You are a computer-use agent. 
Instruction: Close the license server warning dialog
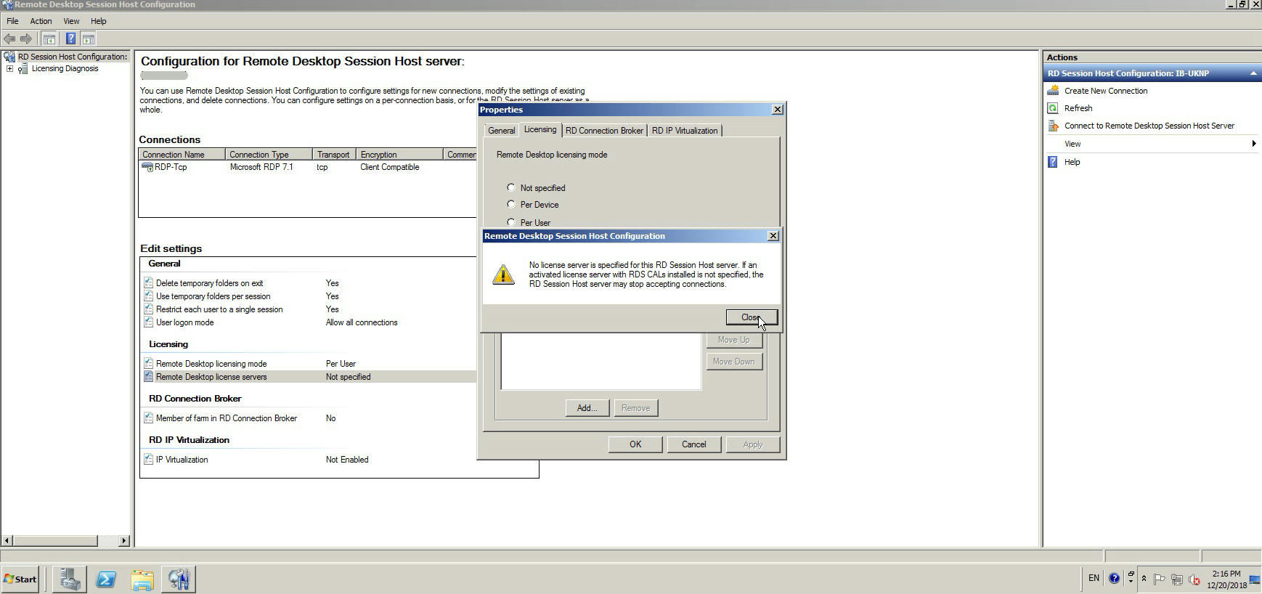coord(751,317)
